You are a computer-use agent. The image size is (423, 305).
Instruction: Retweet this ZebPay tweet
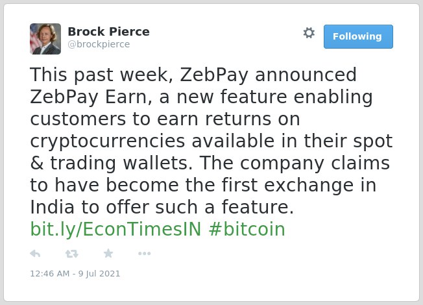pyautogui.click(x=72, y=254)
